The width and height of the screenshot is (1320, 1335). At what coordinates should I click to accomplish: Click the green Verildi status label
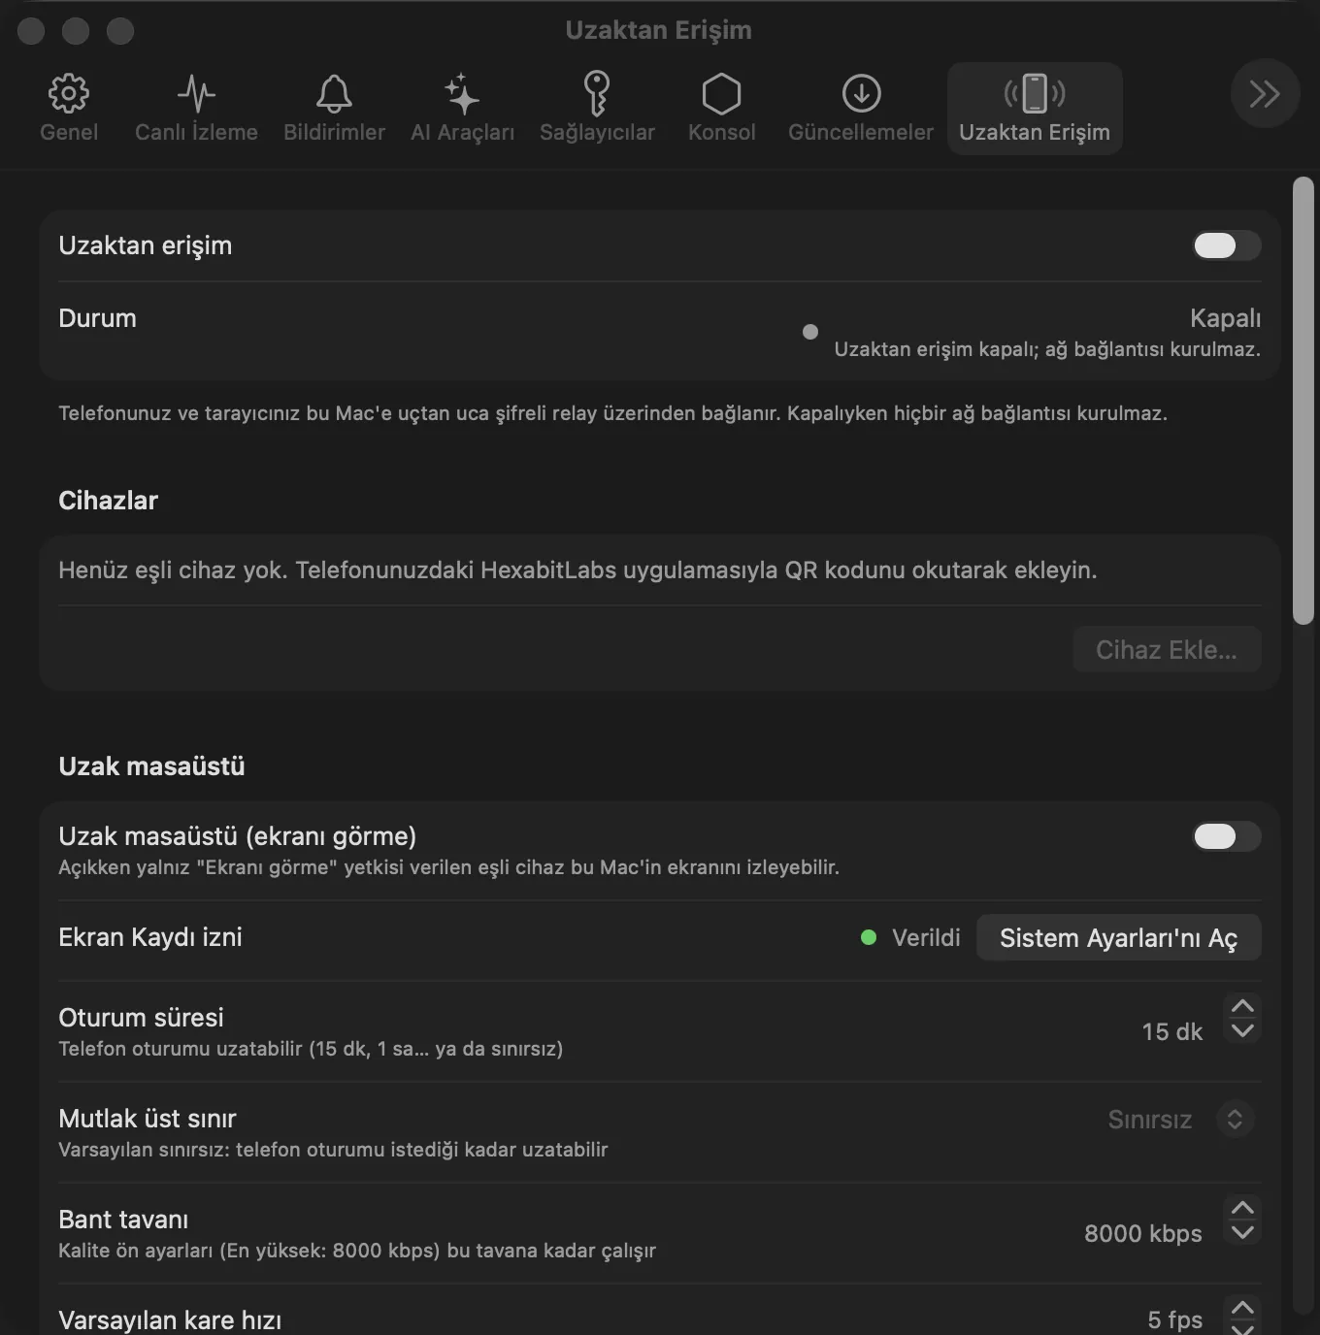point(926,937)
